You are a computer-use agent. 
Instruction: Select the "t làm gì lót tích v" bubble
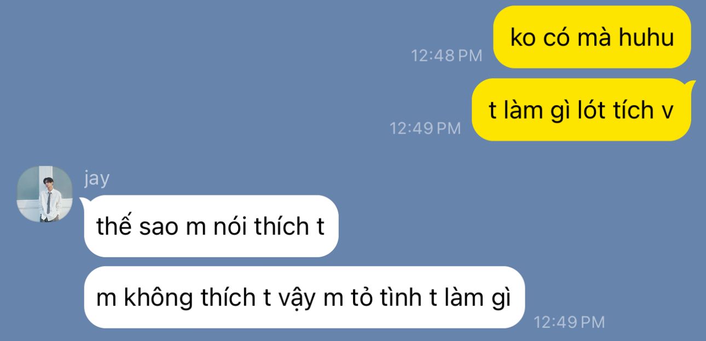coord(581,110)
